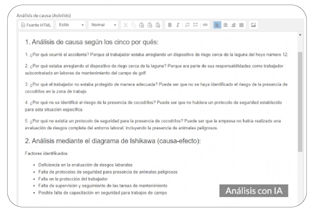Click the Copy icon
Image resolution: width=314 pixels, height=212 pixels.
coord(134,25)
